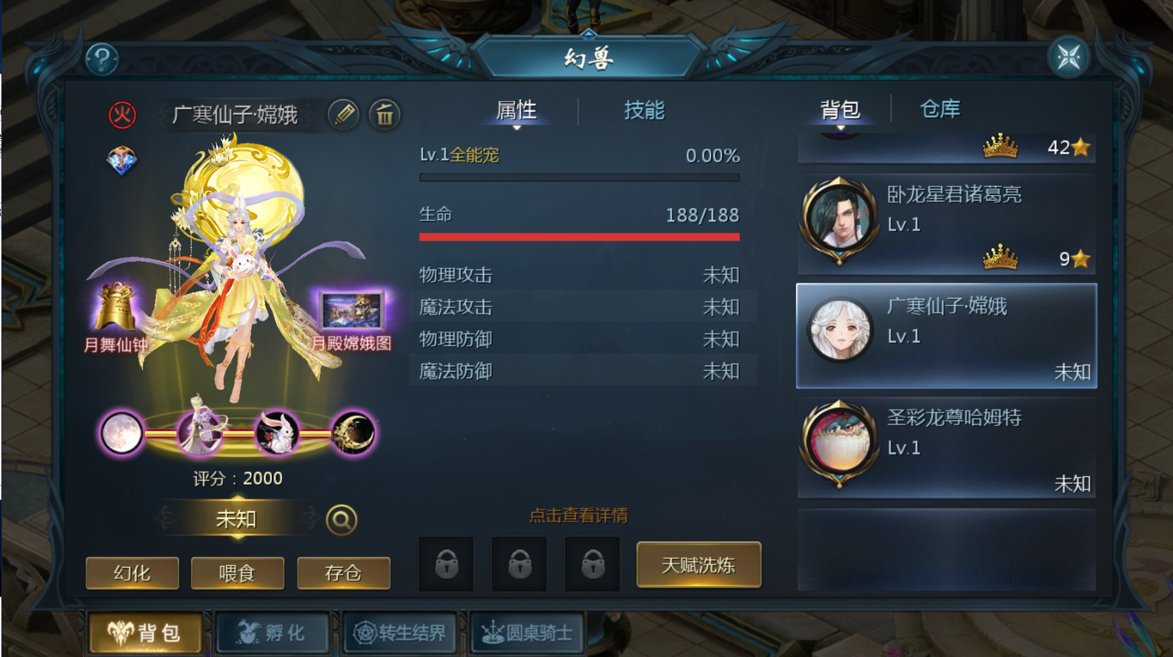This screenshot has width=1173, height=657.
Task: Click the 喂食 feed button
Action: click(x=237, y=574)
